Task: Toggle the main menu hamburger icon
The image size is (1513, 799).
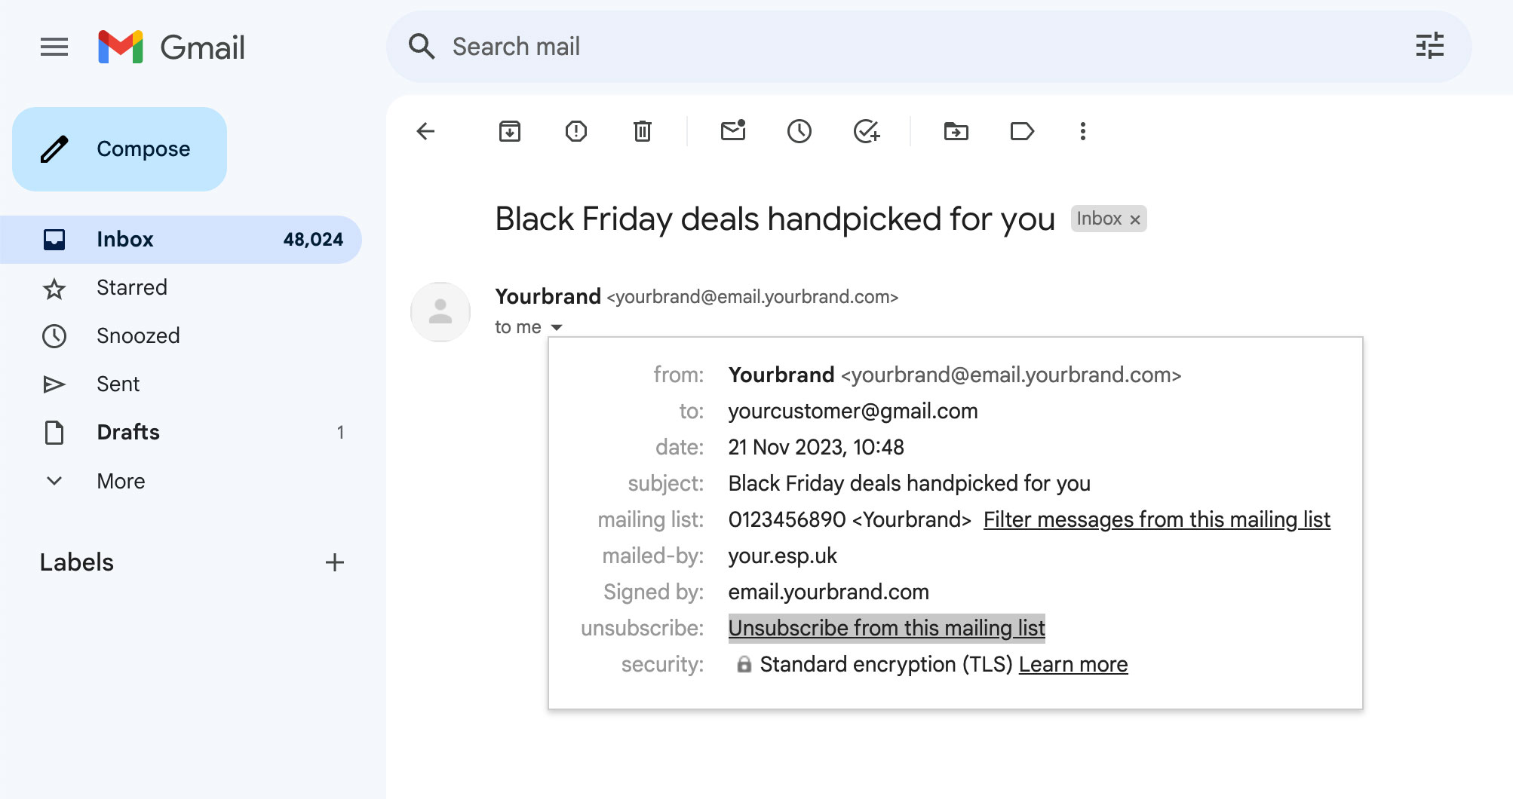Action: coord(54,47)
